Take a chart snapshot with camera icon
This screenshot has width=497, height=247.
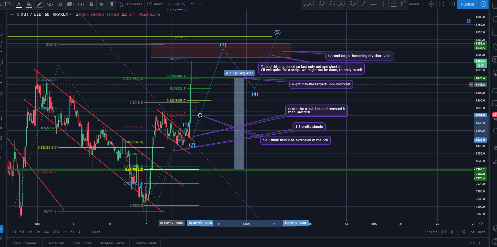[452, 4]
